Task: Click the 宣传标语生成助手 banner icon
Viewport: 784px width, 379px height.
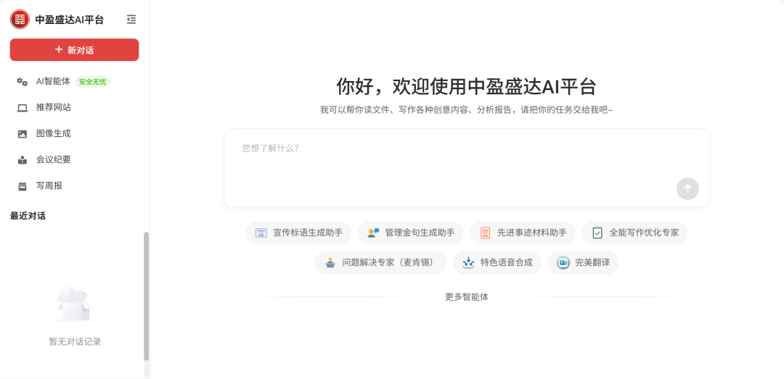Action: [261, 233]
